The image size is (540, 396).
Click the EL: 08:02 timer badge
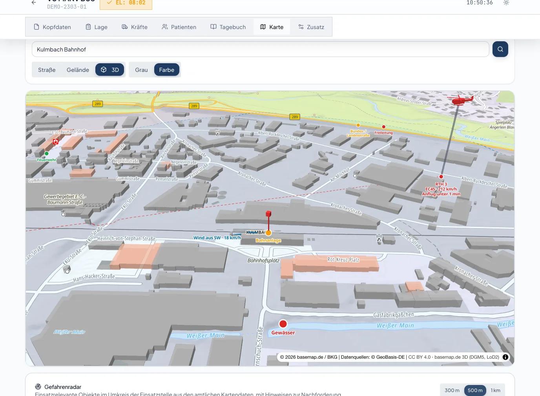click(126, 3)
